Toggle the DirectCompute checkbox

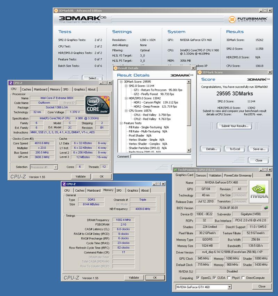[x=243, y=278]
